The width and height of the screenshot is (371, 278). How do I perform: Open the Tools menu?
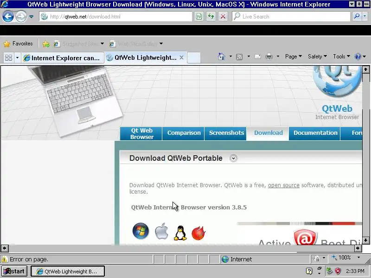[x=341, y=57]
